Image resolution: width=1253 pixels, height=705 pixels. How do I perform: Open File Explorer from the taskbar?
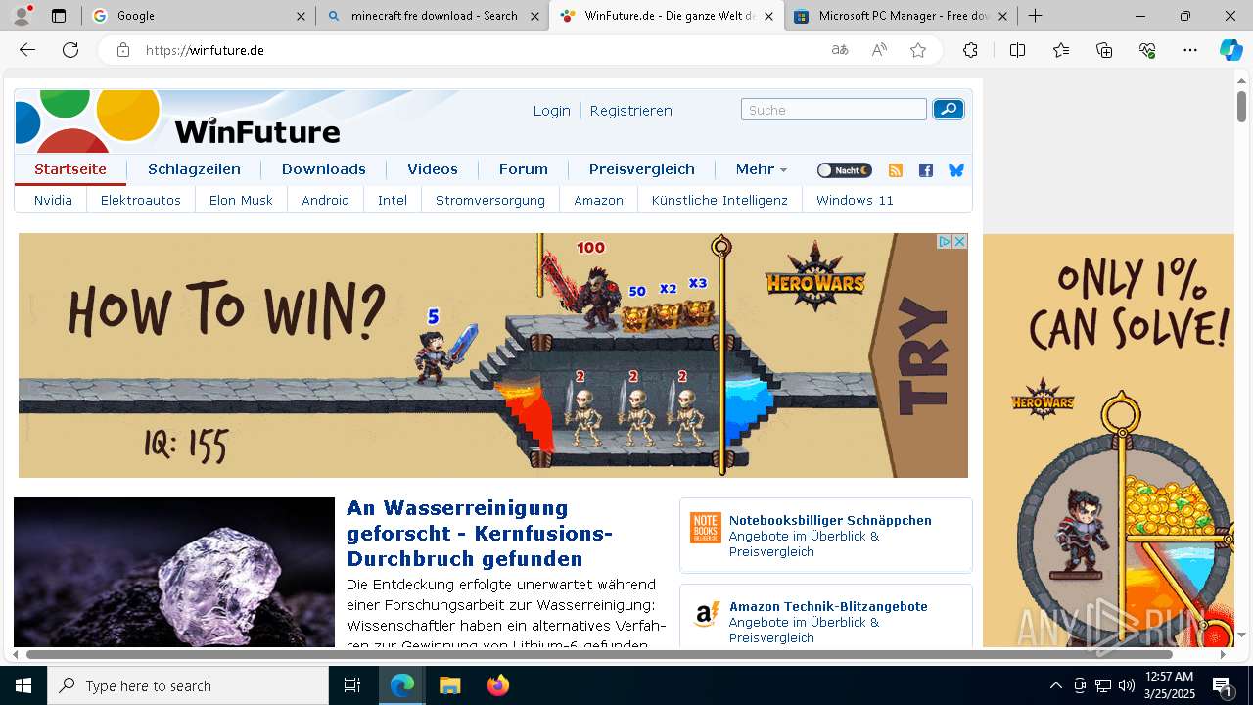click(x=449, y=685)
